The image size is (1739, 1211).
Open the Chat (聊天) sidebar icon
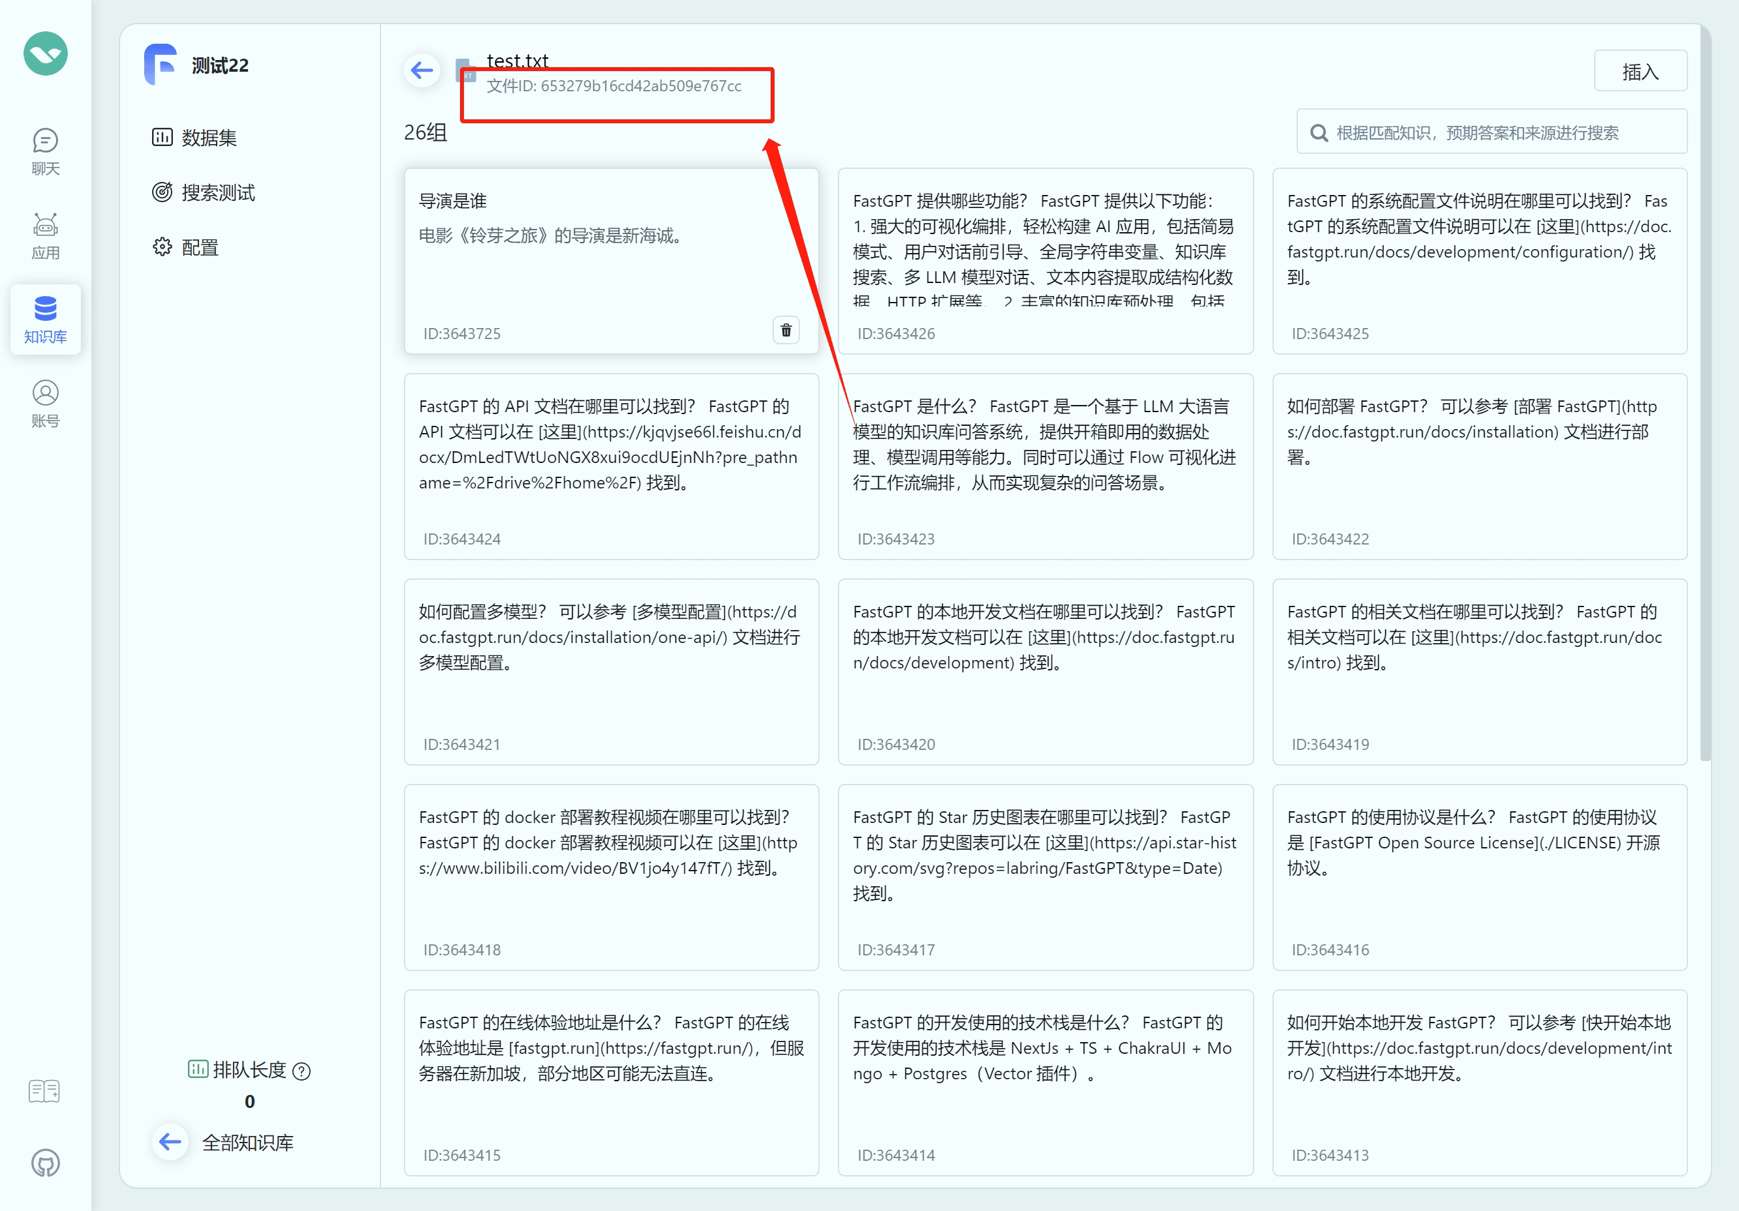(46, 150)
